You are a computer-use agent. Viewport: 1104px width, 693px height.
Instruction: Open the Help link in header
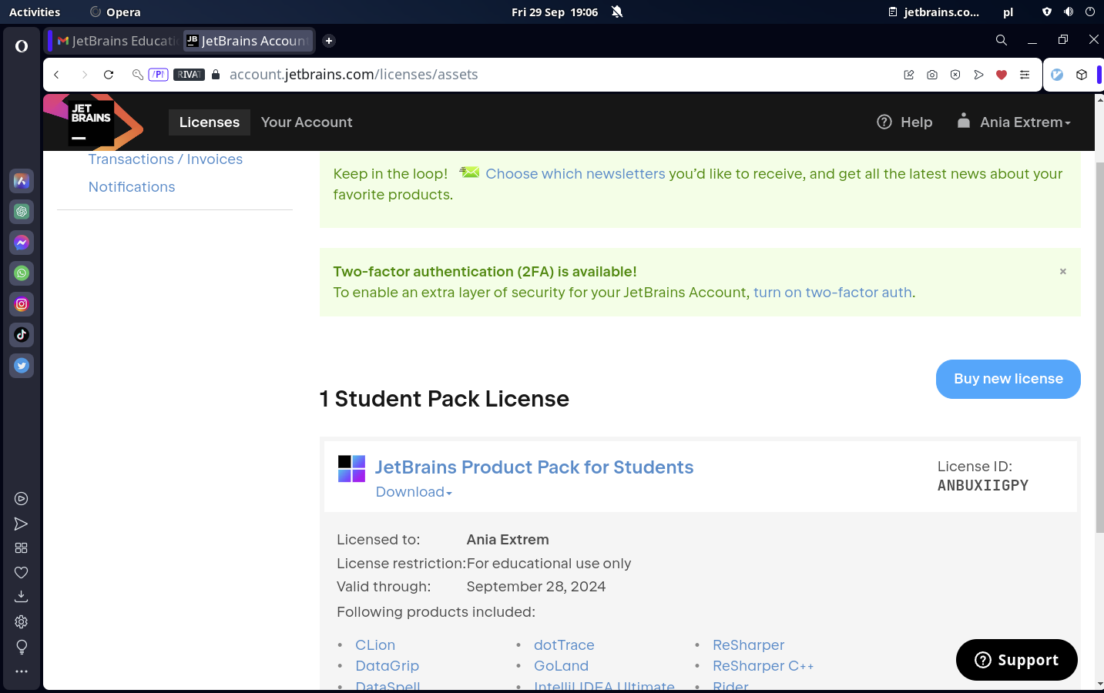(904, 122)
